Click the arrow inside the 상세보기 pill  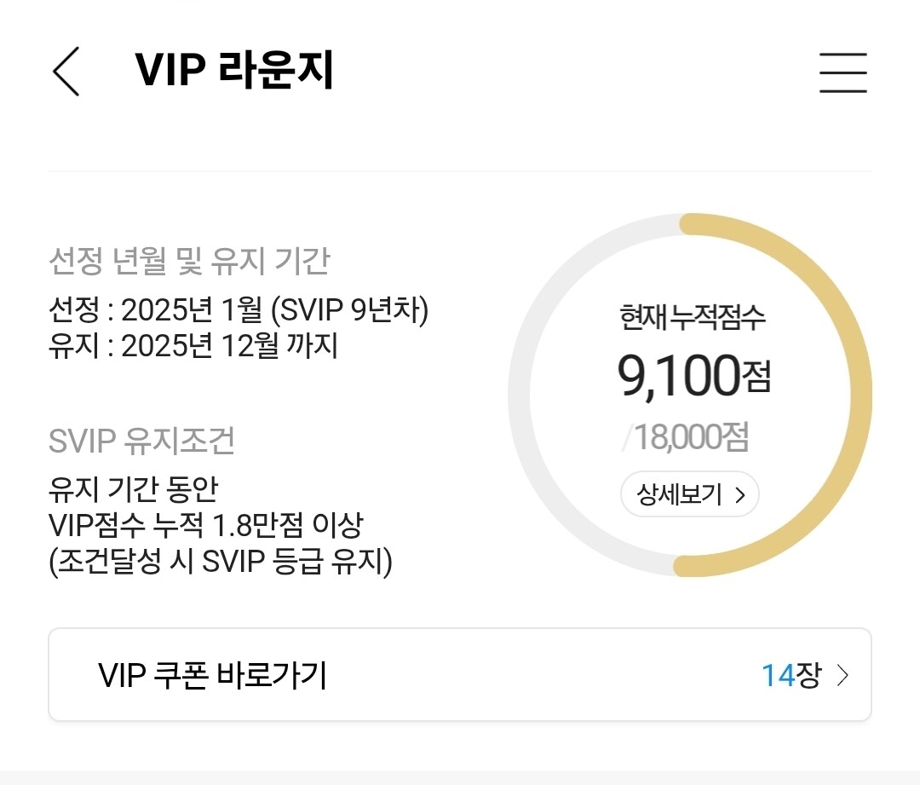coord(739,494)
